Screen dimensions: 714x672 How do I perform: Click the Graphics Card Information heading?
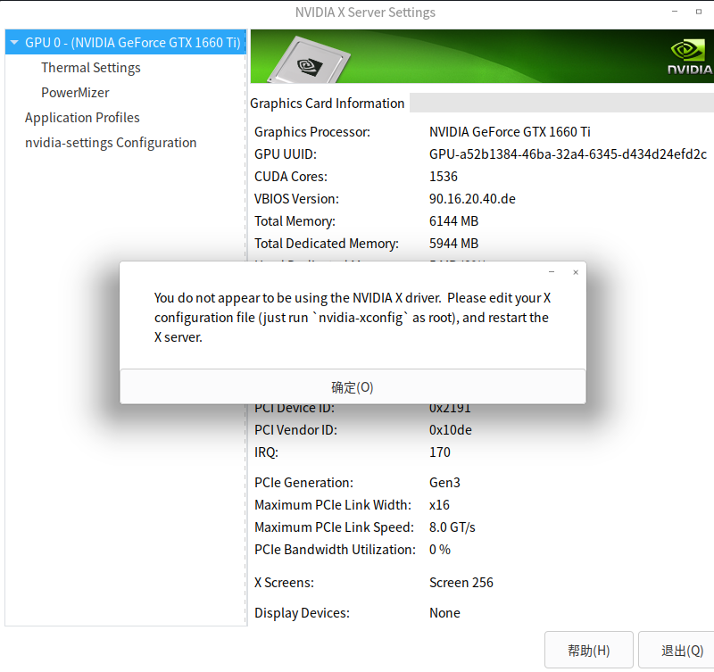(327, 104)
